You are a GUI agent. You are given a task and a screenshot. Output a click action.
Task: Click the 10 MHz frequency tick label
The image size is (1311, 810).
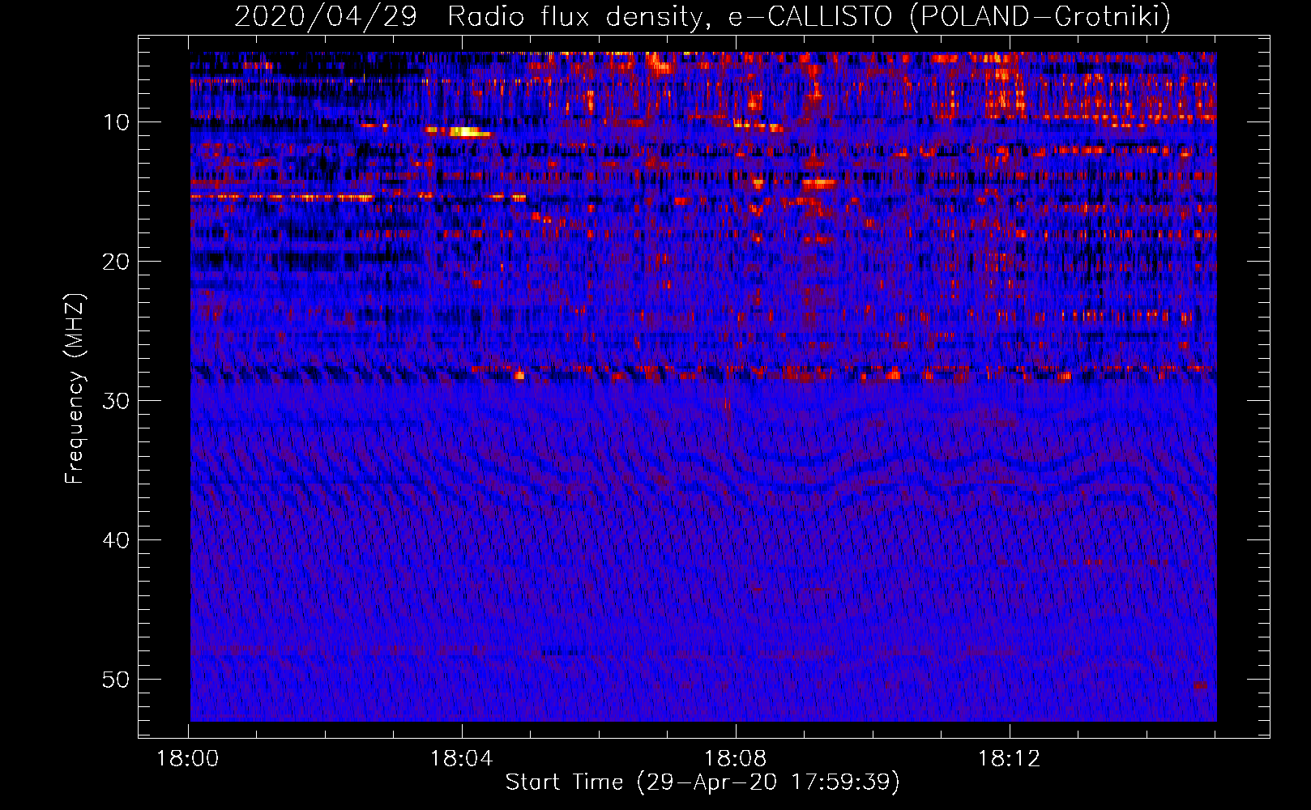point(116,122)
